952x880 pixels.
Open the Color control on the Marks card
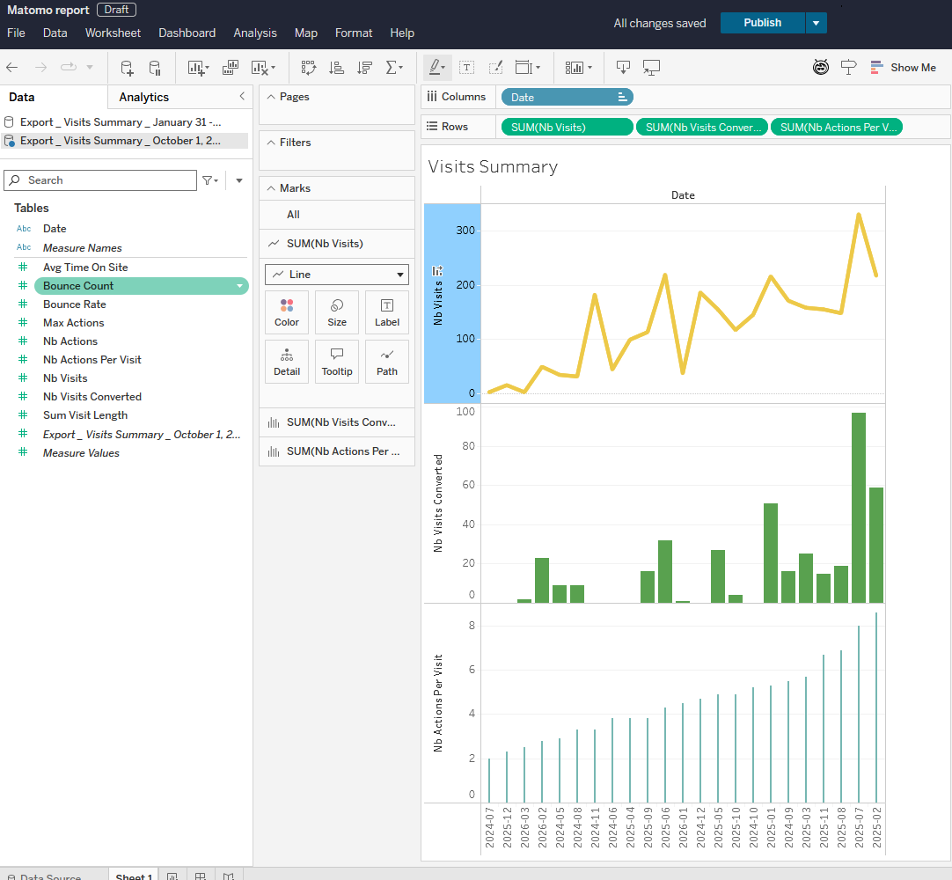287,312
